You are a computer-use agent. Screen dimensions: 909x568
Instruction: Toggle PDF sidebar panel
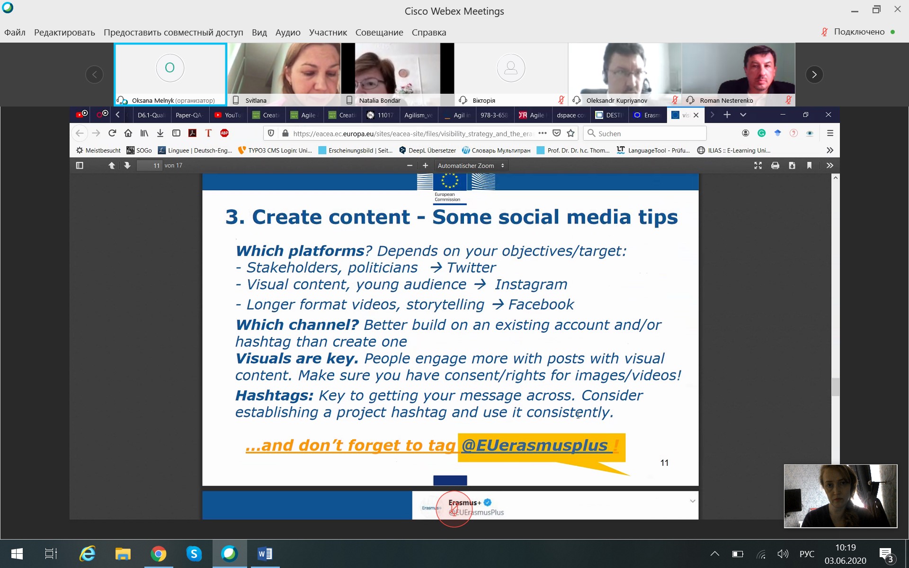(80, 165)
